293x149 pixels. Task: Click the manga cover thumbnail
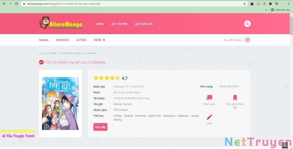pyautogui.click(x=60, y=104)
